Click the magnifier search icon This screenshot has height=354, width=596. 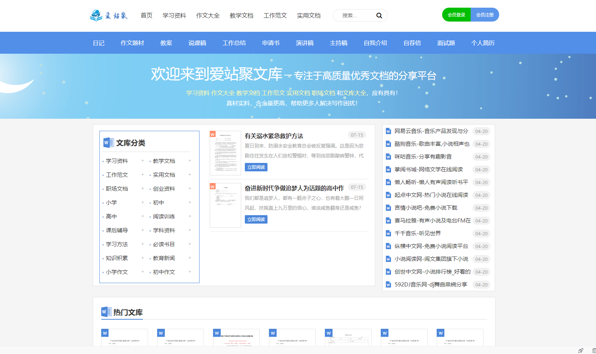[379, 15]
